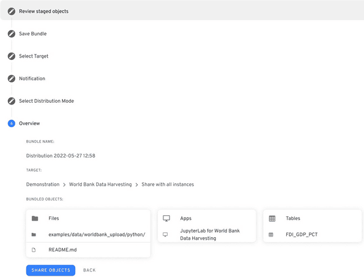
Task: Open the Save Bundle step
Action: pos(33,34)
